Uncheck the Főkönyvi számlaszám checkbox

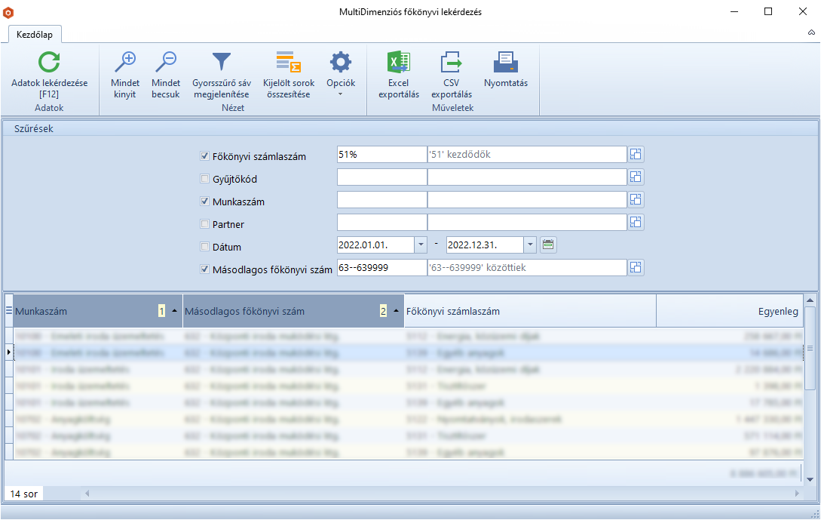coord(204,156)
